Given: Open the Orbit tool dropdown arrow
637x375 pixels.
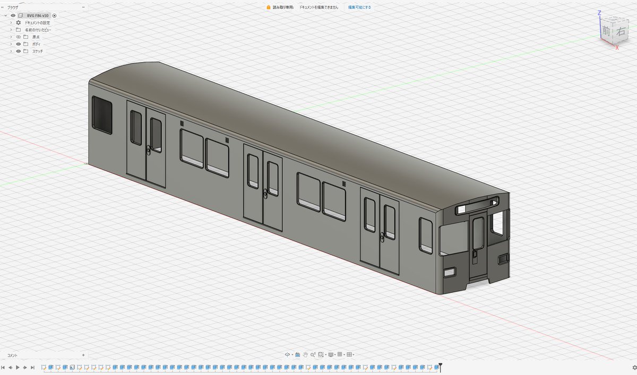Looking at the screenshot, I should tap(292, 355).
